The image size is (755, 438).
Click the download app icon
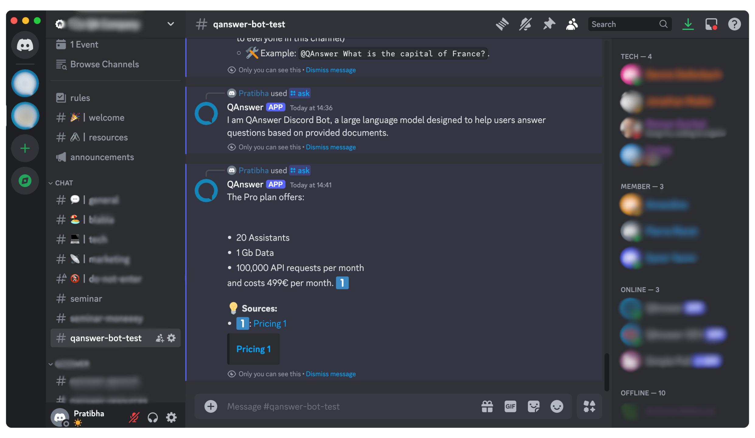(x=689, y=24)
